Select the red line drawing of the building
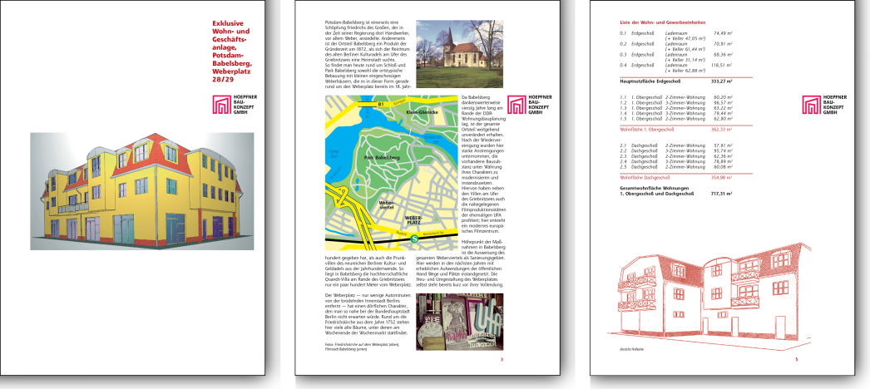The image size is (870, 389). [x=711, y=298]
